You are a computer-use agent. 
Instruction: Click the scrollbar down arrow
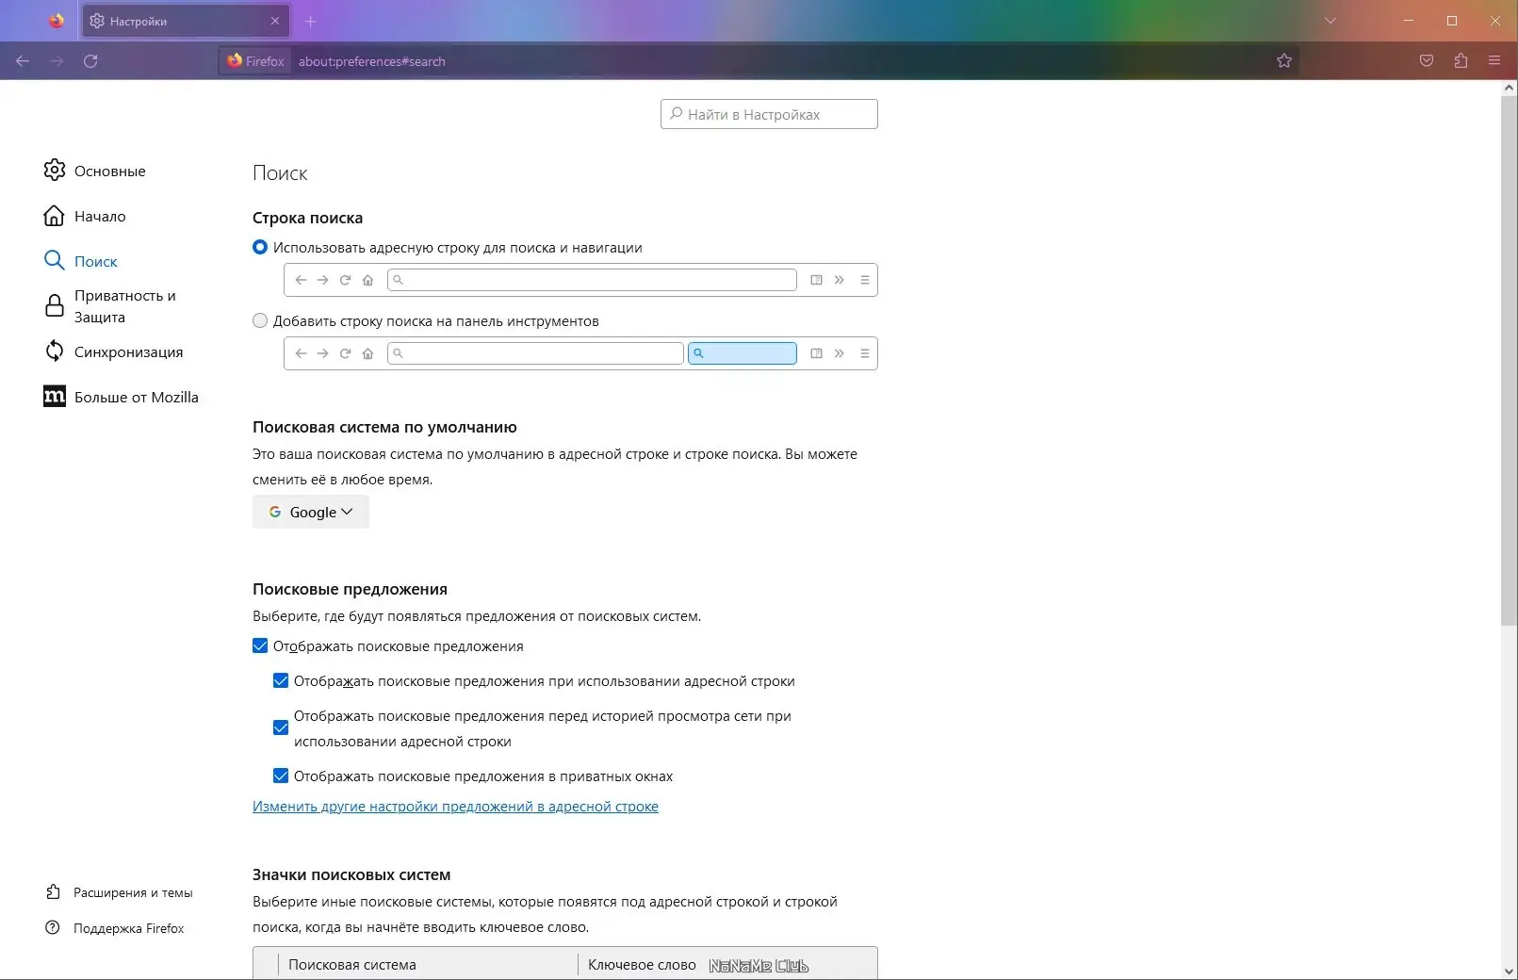pos(1509,971)
